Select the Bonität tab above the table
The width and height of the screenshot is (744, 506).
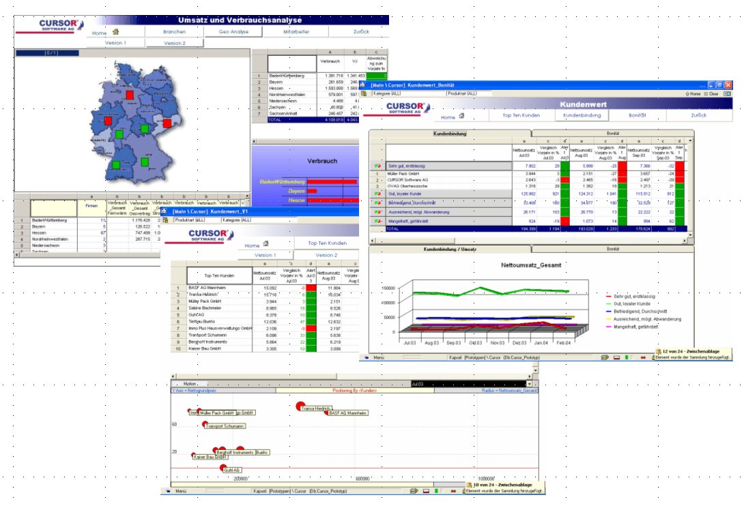click(x=612, y=134)
